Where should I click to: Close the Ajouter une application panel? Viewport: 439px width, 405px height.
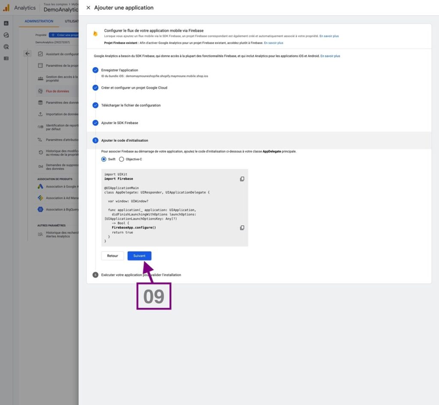(88, 8)
